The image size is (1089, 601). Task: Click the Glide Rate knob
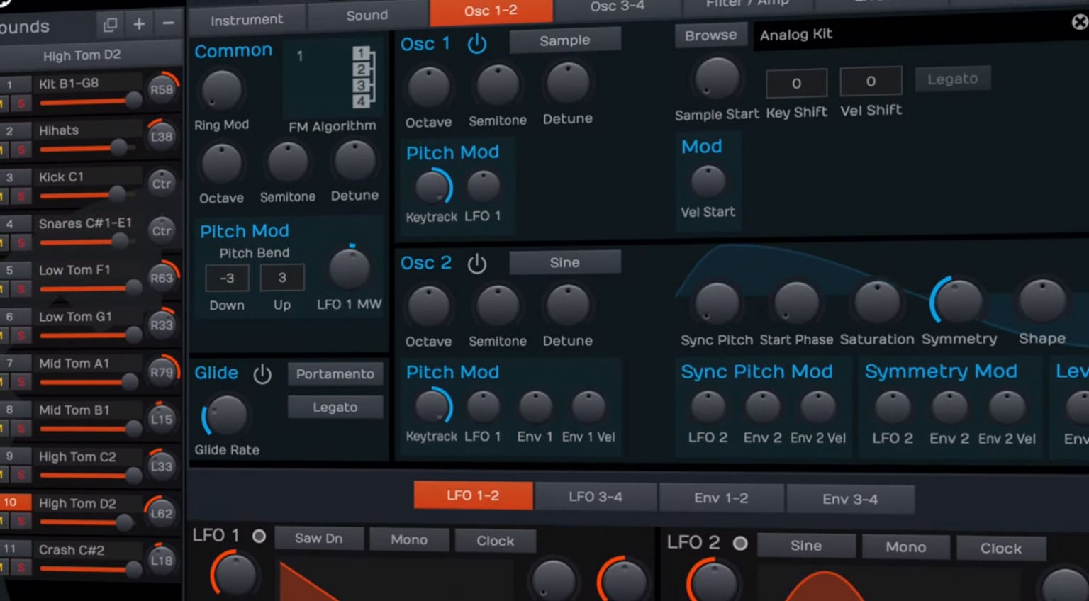226,415
